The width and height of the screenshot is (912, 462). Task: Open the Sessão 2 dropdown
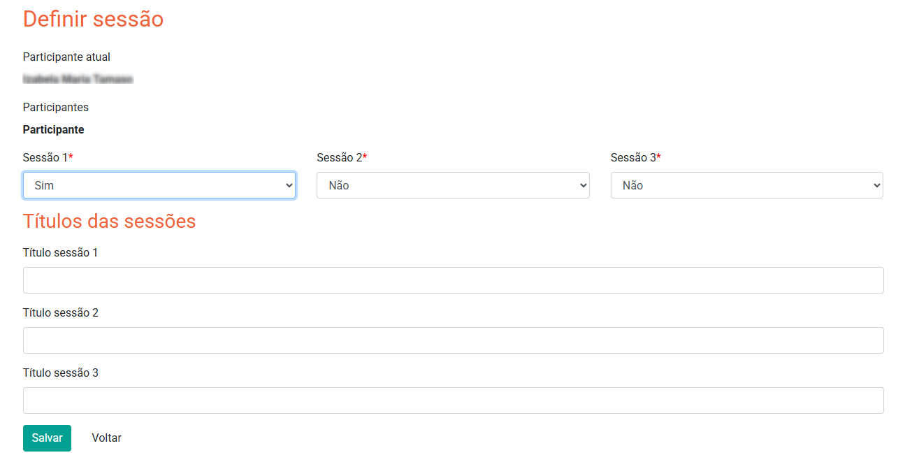pyautogui.click(x=453, y=185)
